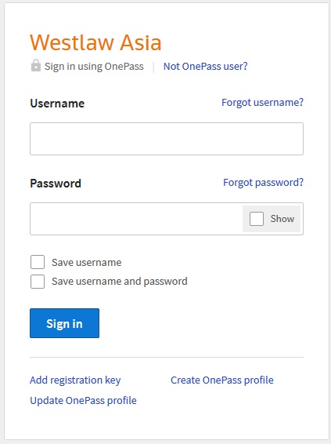Click the 'Show' label in password field
331x444 pixels.
pos(282,219)
